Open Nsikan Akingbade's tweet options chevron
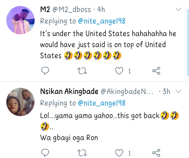 click(x=178, y=91)
